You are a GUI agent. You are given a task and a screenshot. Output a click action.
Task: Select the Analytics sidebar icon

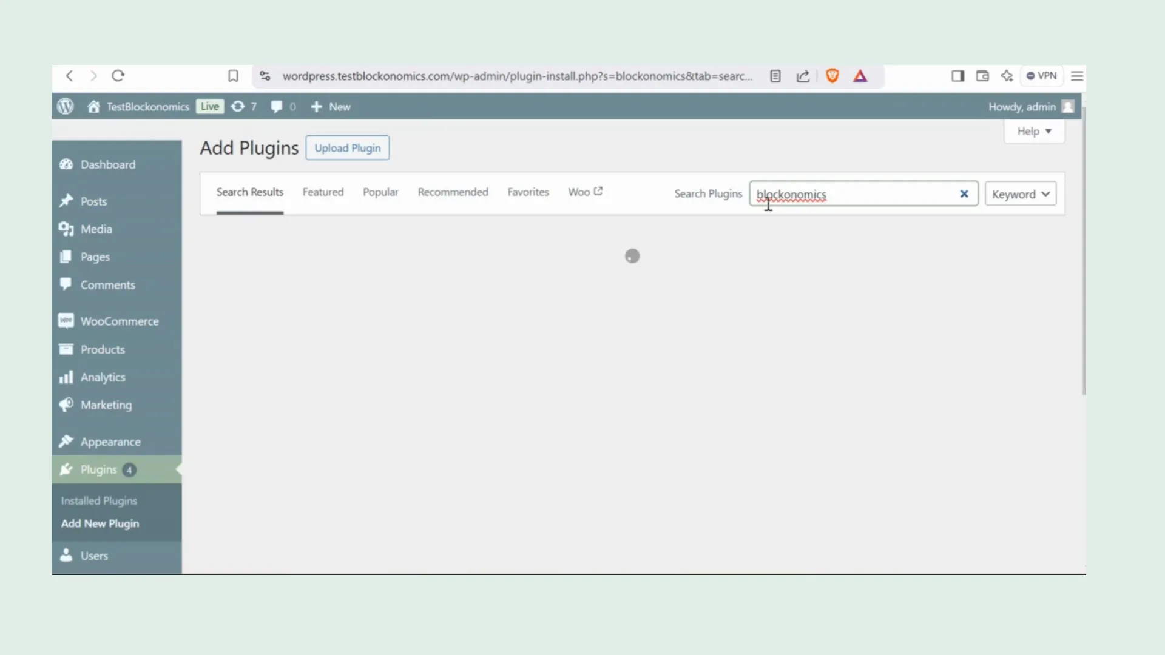[x=66, y=377]
